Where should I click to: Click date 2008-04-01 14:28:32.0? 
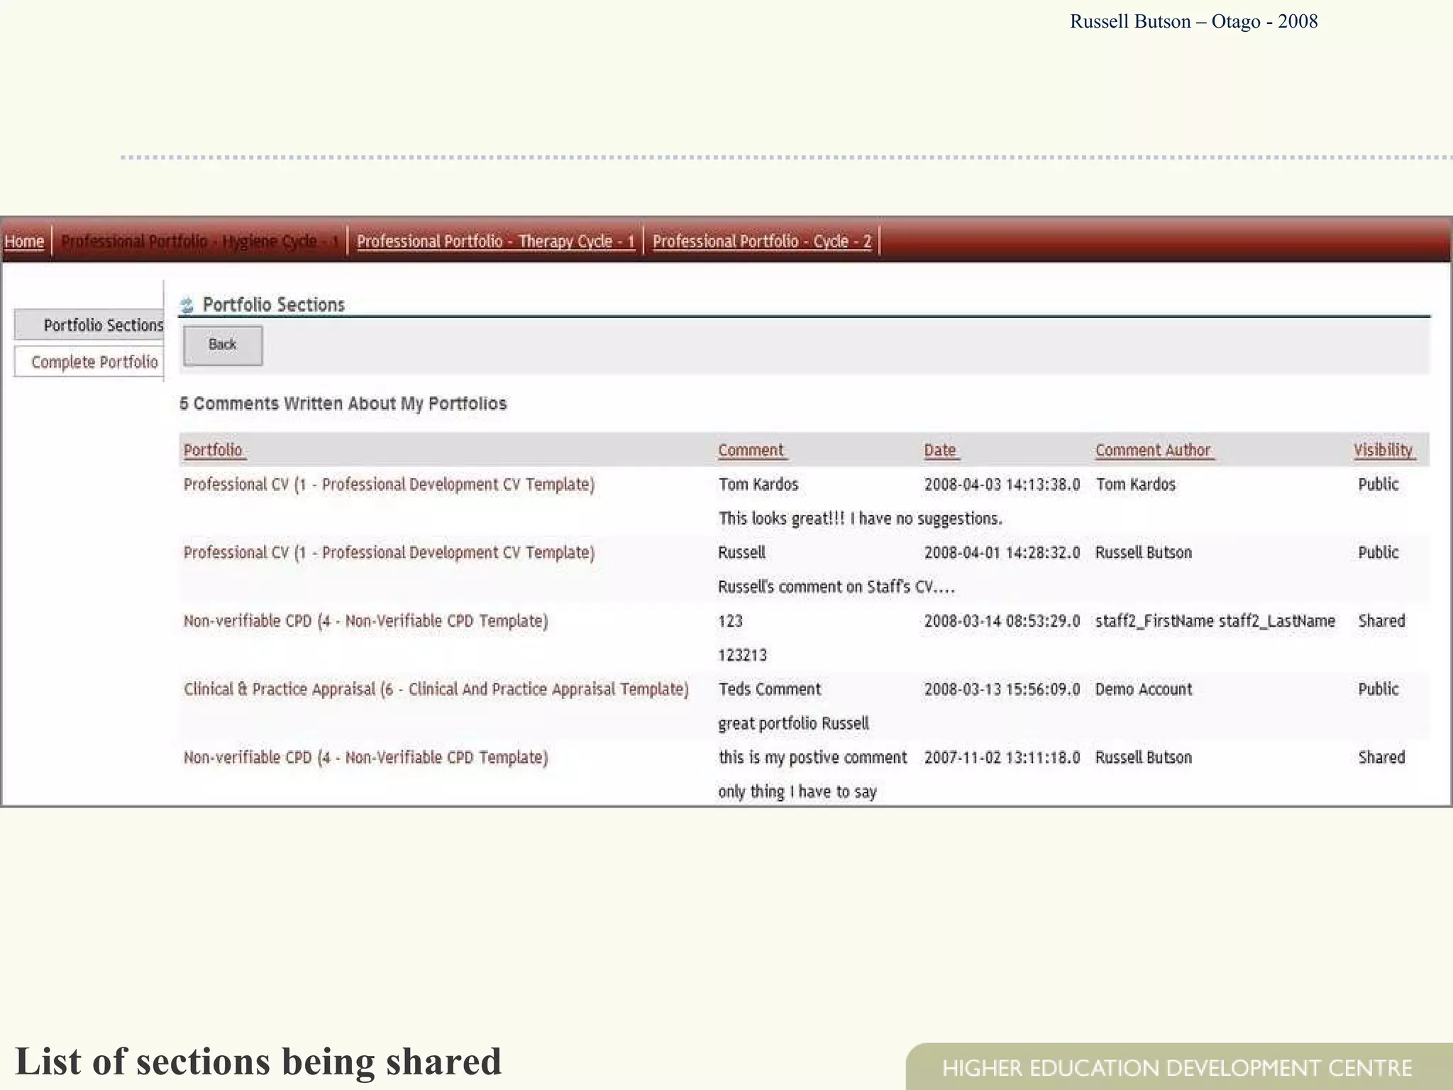pyautogui.click(x=1002, y=553)
